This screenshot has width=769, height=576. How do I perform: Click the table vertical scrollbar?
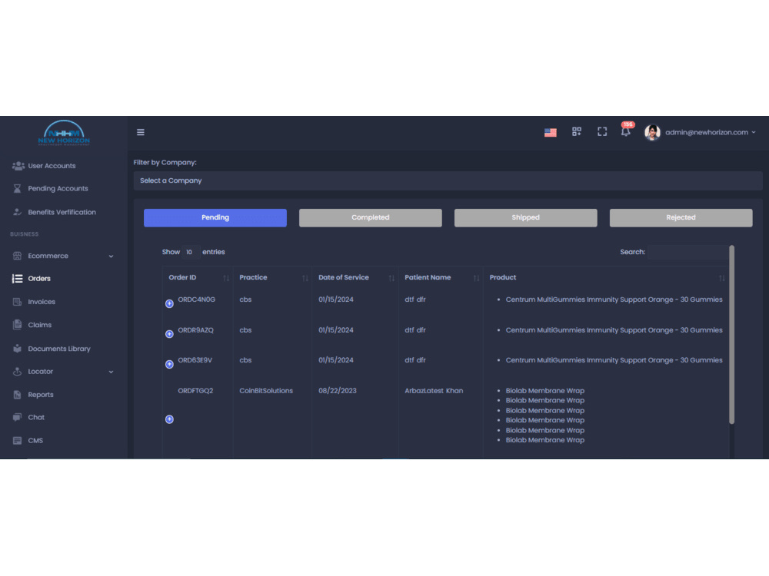tap(731, 335)
